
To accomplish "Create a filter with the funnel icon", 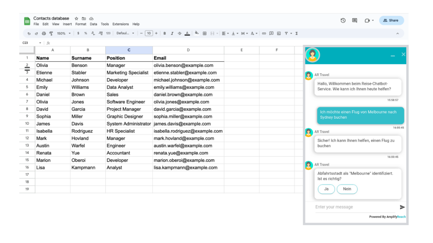I will [286, 34].
